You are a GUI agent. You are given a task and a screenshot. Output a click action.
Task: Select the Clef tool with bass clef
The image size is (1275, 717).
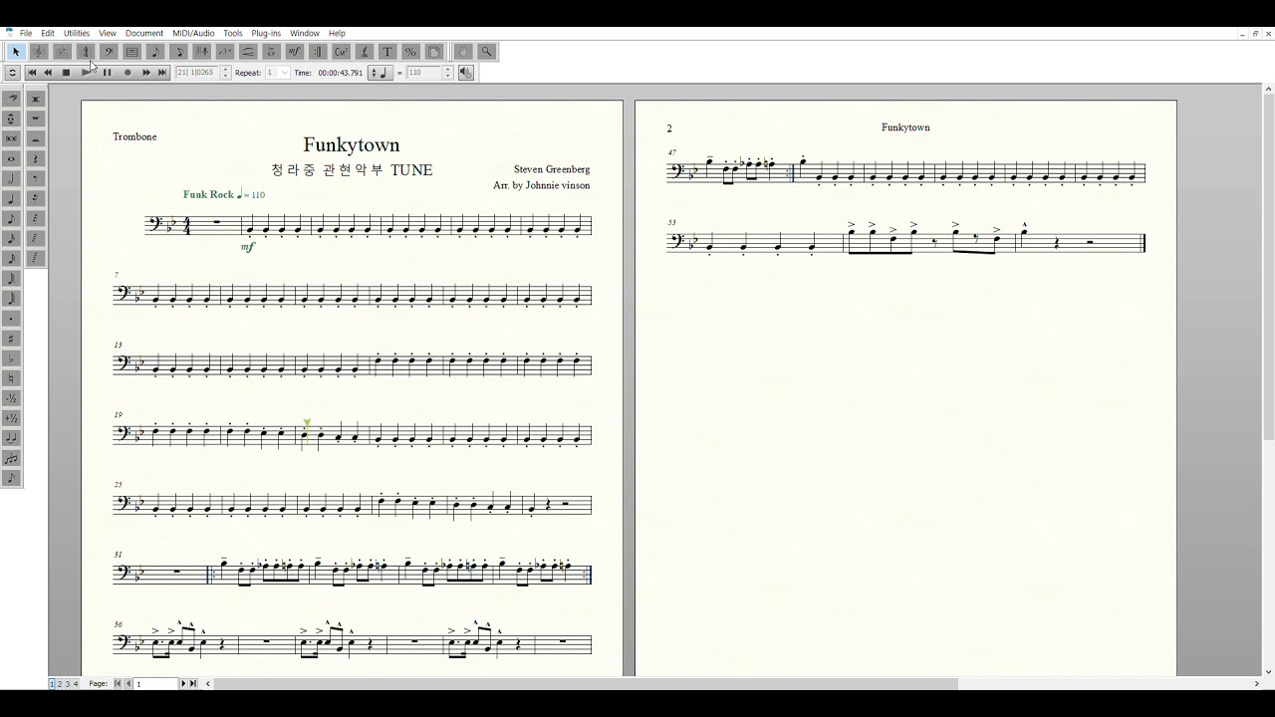pyautogui.click(x=109, y=52)
